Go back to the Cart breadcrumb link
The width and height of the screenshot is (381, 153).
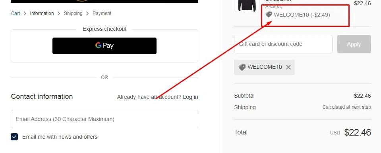click(15, 13)
